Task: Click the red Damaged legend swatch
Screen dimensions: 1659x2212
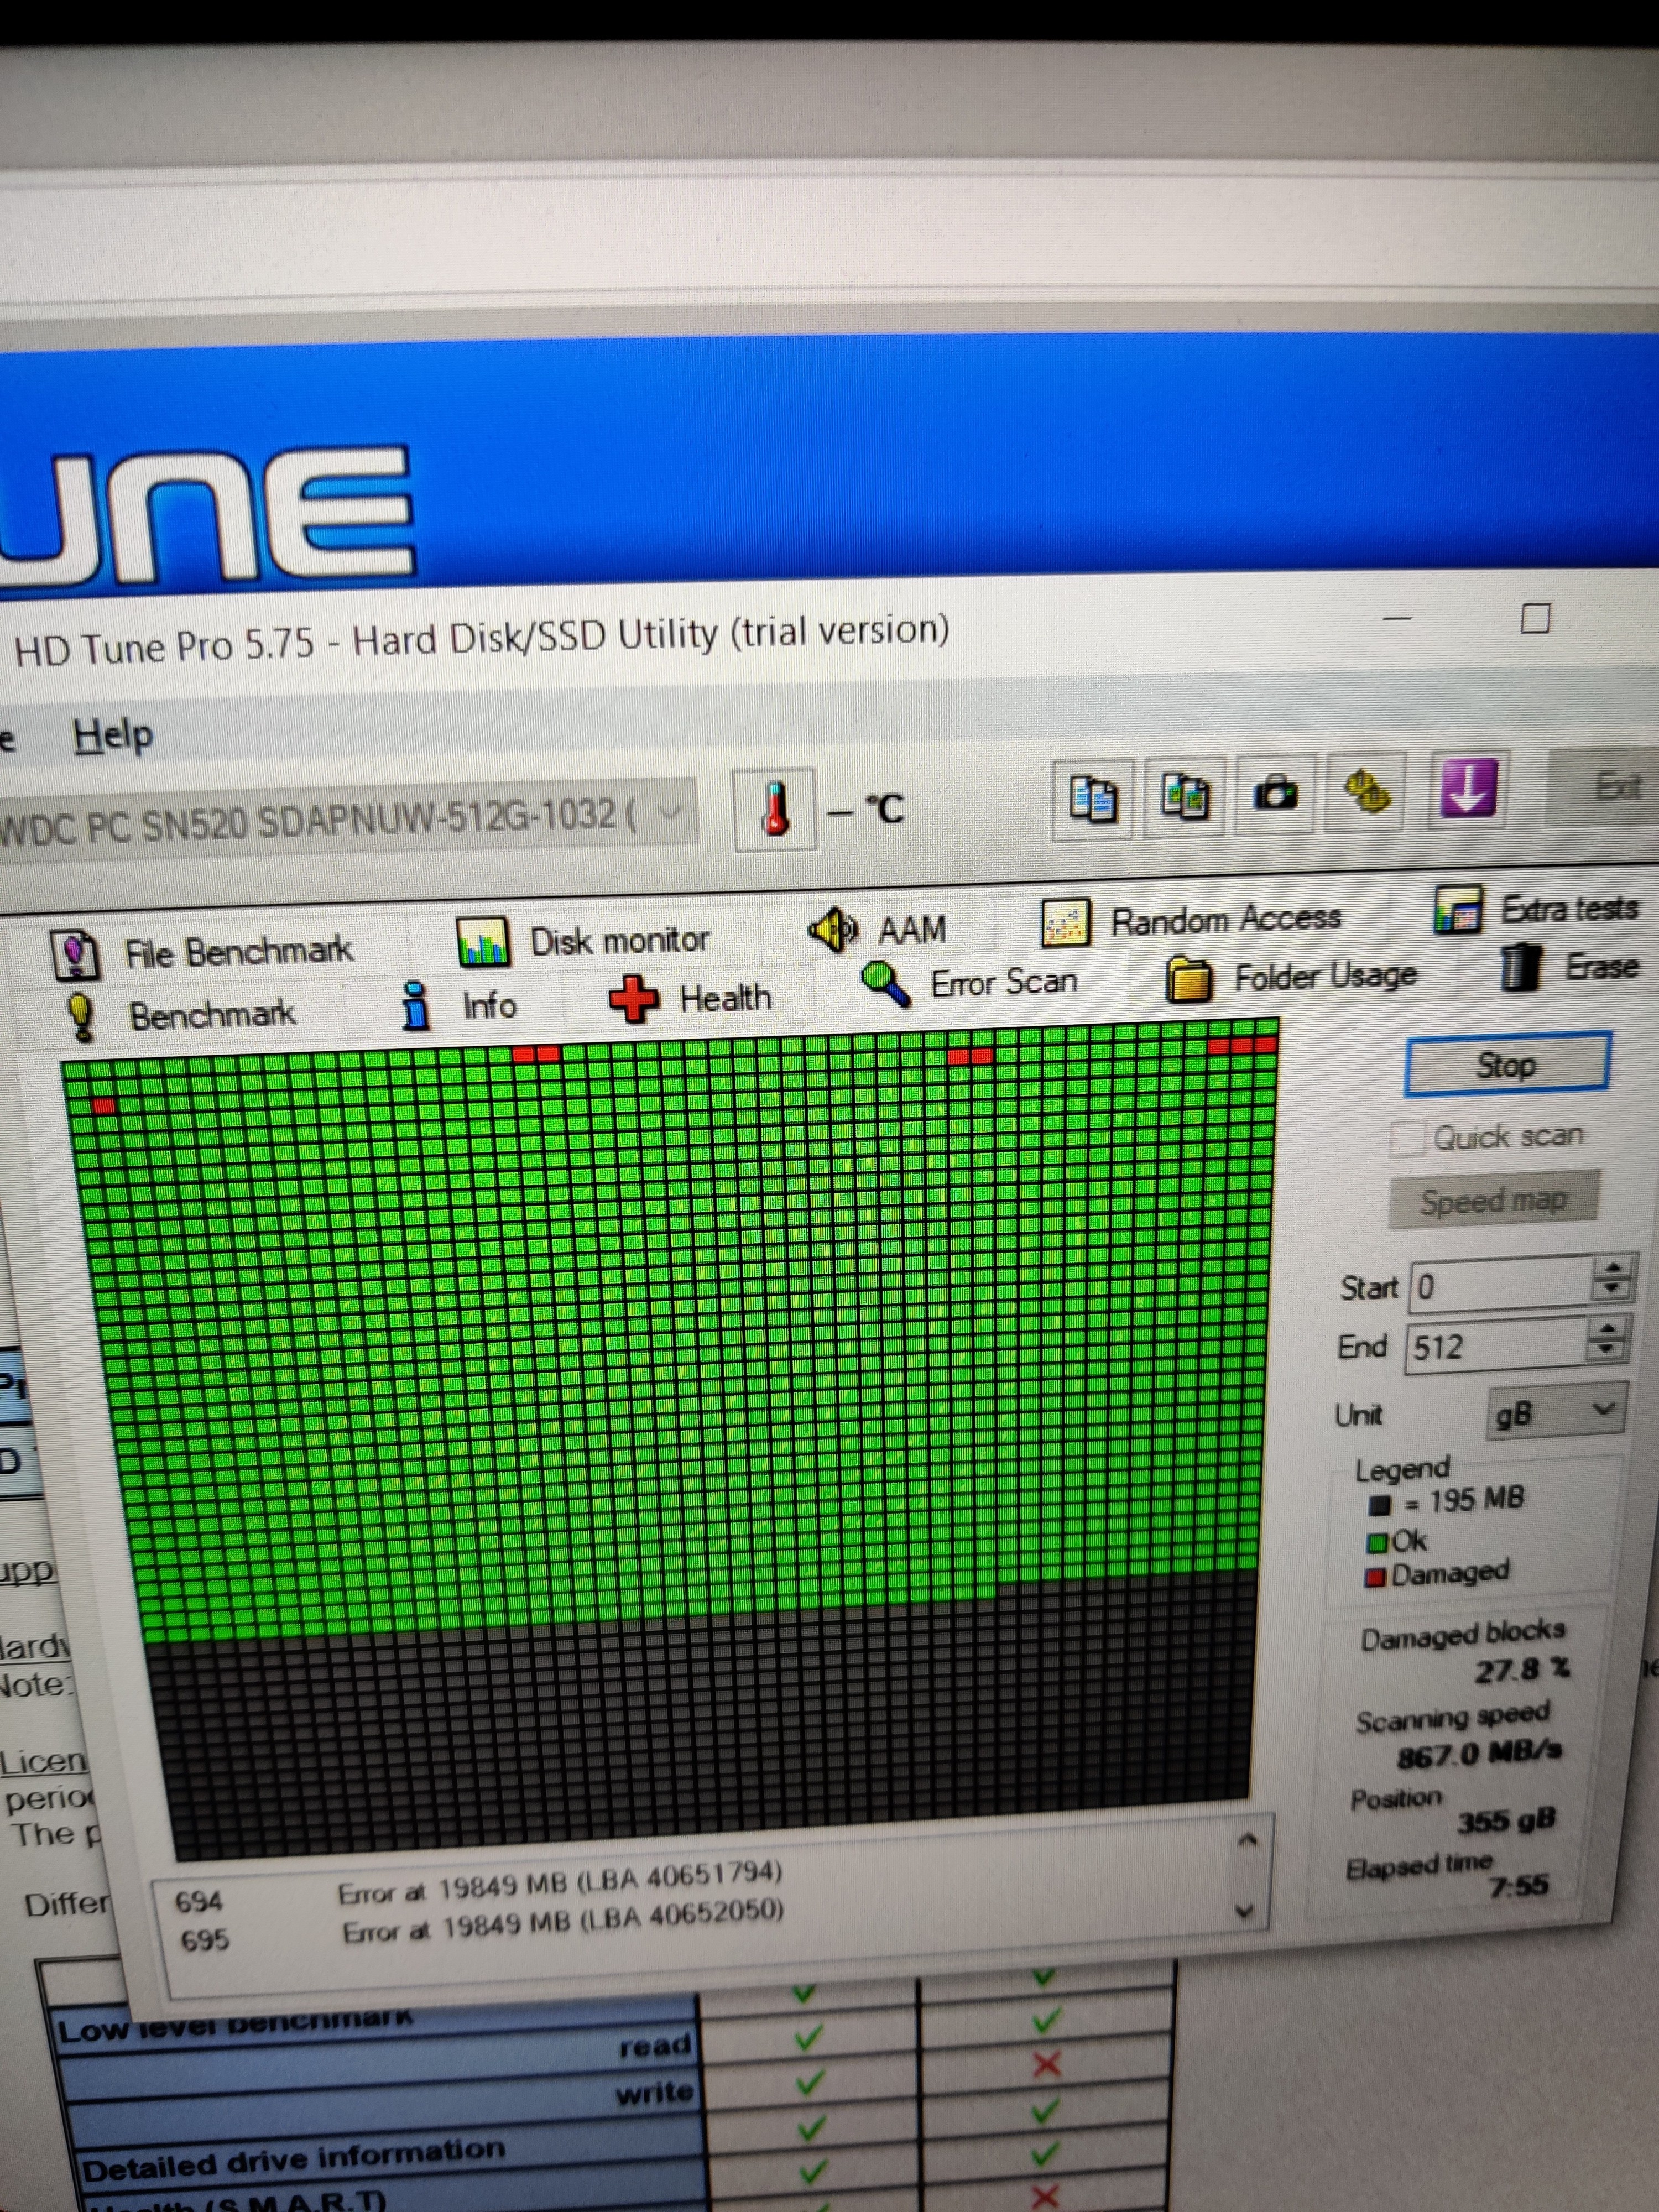Action: click(1377, 1578)
